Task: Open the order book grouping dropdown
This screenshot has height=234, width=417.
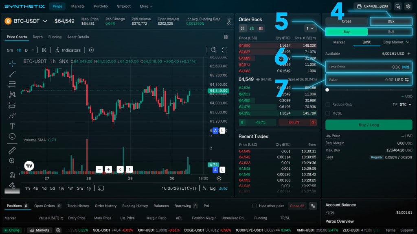Action: pos(310,28)
